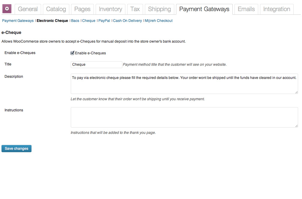Click the WooCommerce settings gear icon
The image size is (302, 199).
click(x=7, y=9)
